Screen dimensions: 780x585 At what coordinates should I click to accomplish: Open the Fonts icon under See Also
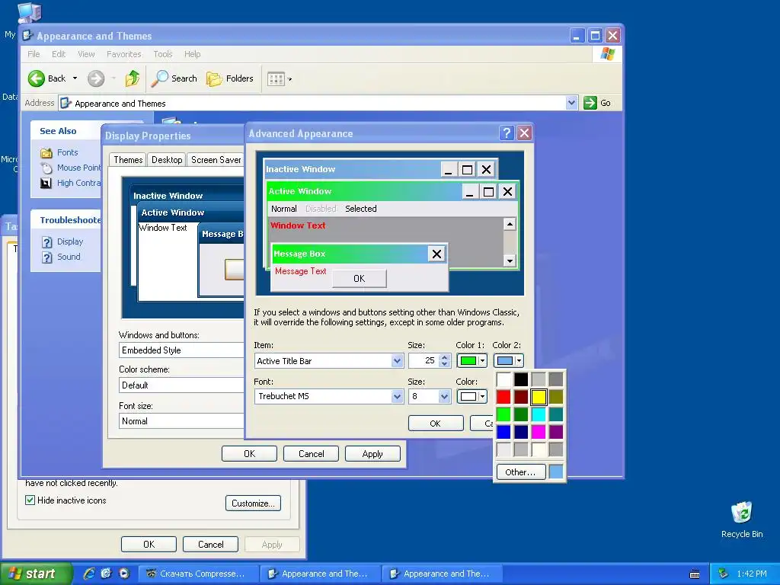pos(46,152)
